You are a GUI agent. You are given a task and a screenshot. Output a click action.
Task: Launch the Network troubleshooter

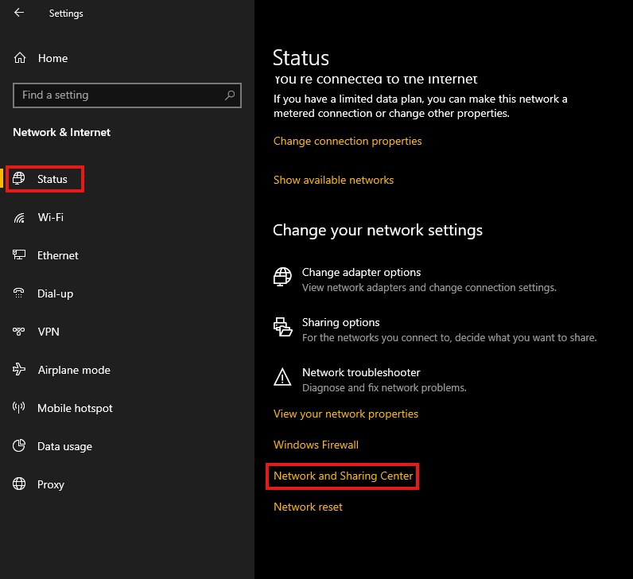tap(361, 372)
